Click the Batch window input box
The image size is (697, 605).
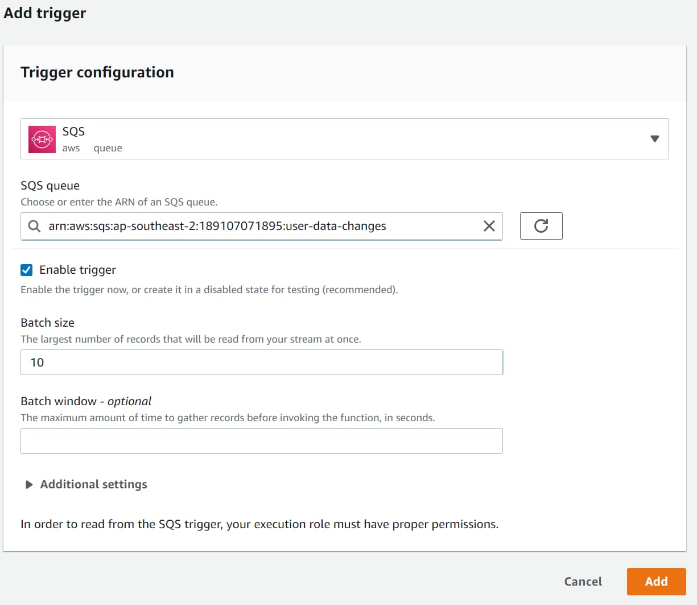(x=262, y=441)
